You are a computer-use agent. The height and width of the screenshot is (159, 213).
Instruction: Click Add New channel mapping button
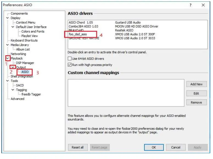[197, 84]
